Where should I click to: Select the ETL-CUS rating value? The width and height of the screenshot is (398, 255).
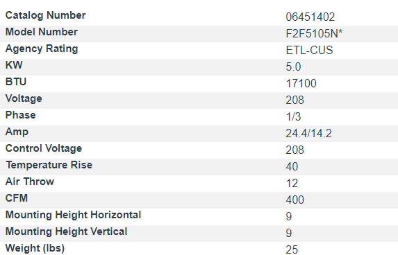pyautogui.click(x=309, y=51)
